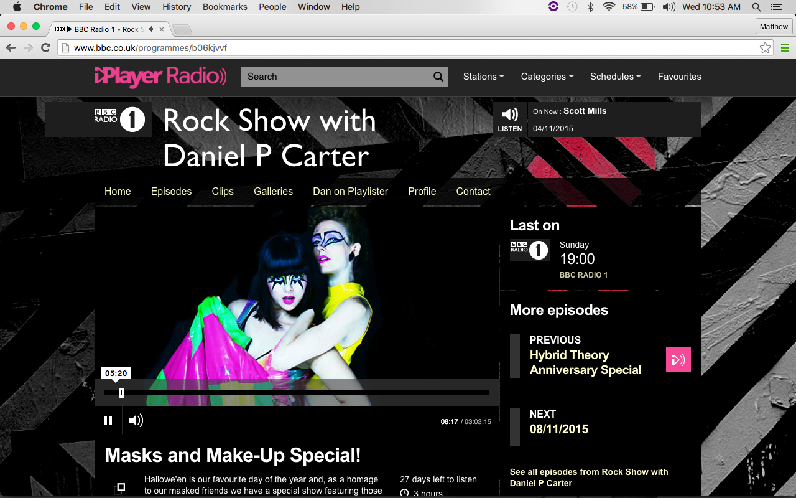The image size is (796, 498).
Task: Click the Bluetooth menu bar icon
Action: coord(591,7)
